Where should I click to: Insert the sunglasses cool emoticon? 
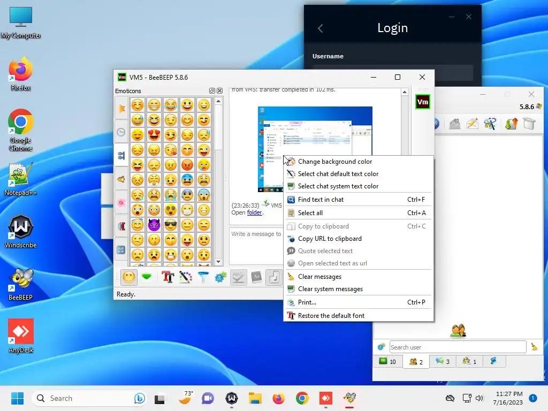[x=171, y=225]
